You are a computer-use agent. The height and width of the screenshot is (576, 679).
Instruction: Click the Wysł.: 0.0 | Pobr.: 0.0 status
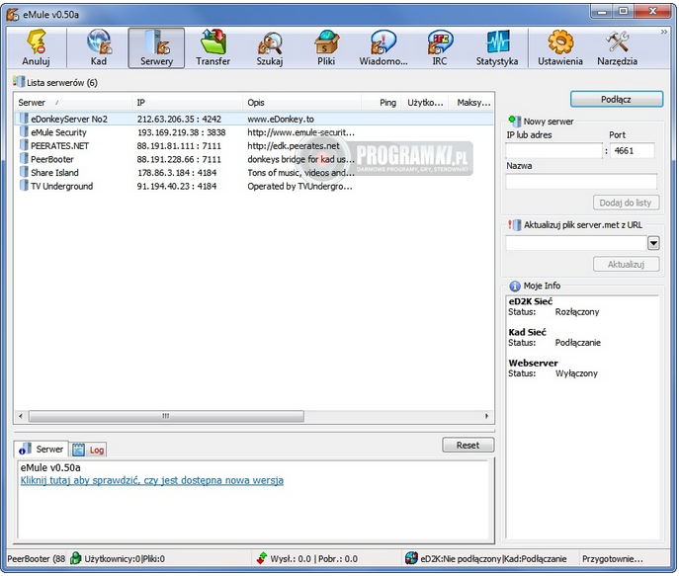tap(314, 558)
